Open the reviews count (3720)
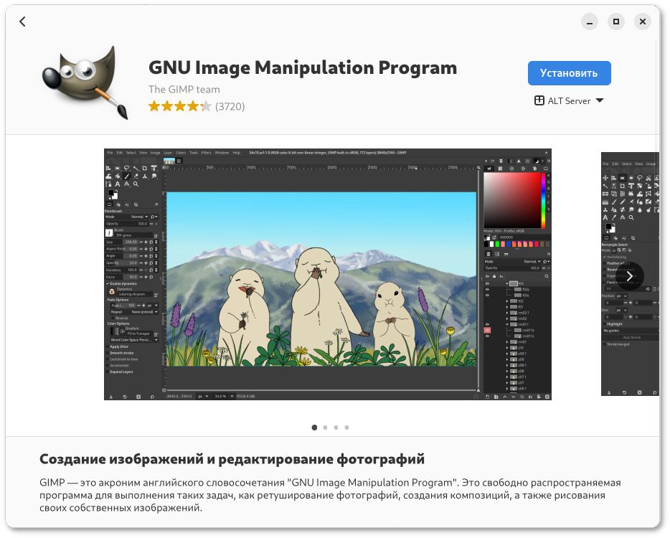The height and width of the screenshot is (538, 670). [x=230, y=107]
